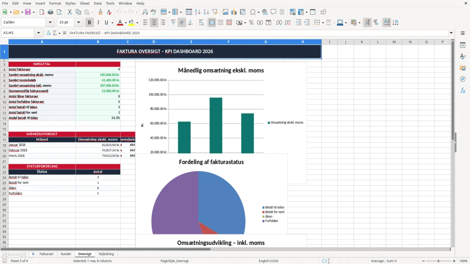The image size is (470, 264).
Task: Open the File menu
Action: (x=5, y=3)
